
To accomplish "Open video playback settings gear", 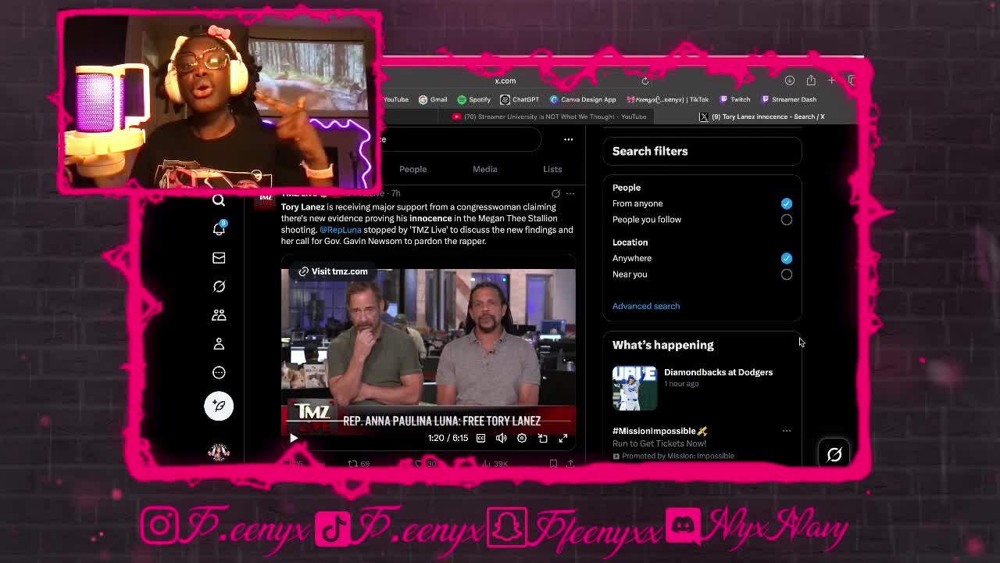I will point(522,438).
